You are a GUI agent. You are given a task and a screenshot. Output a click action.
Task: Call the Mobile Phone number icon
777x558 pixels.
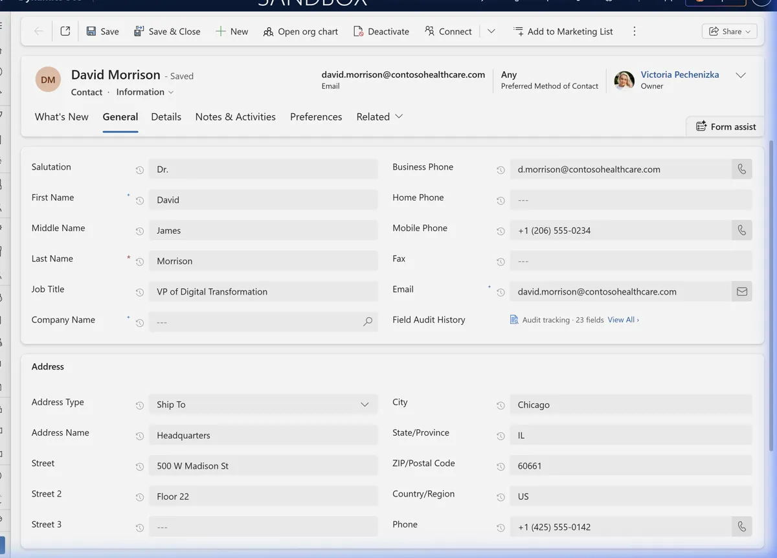click(741, 230)
